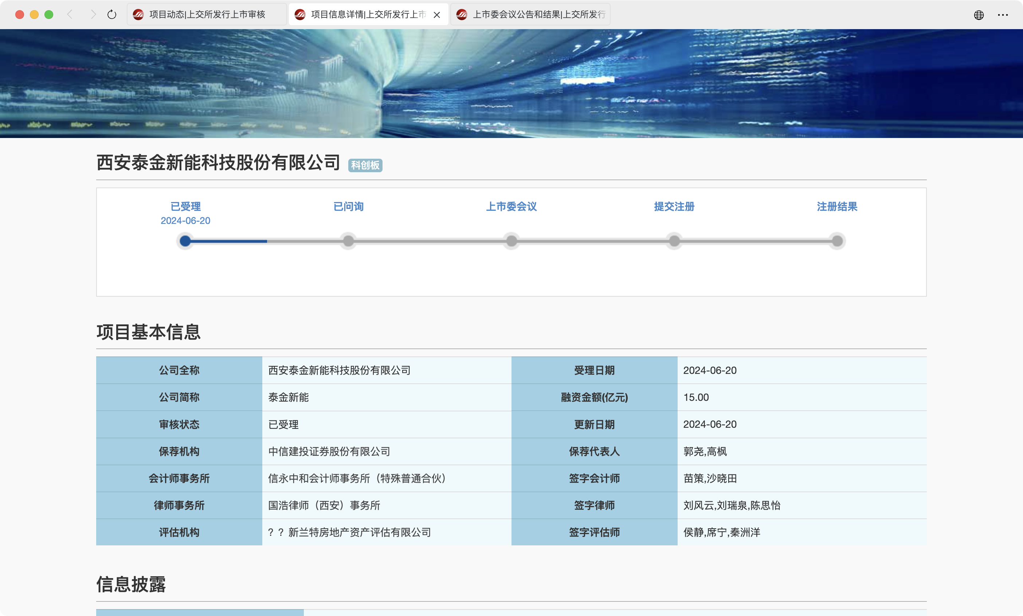This screenshot has width=1023, height=616.
Task: Click the 注册结果 stage label
Action: click(837, 206)
